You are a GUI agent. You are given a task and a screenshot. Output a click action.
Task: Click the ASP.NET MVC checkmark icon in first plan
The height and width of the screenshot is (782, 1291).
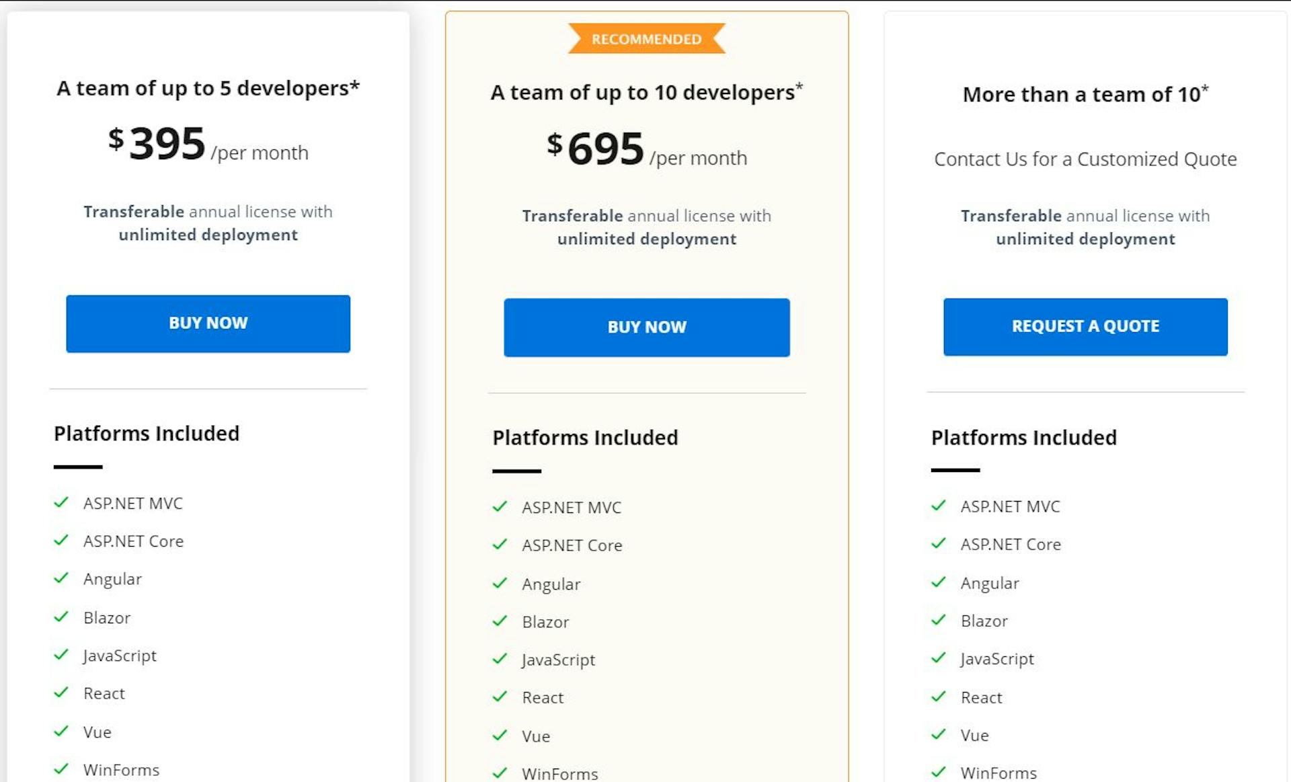[x=61, y=502]
